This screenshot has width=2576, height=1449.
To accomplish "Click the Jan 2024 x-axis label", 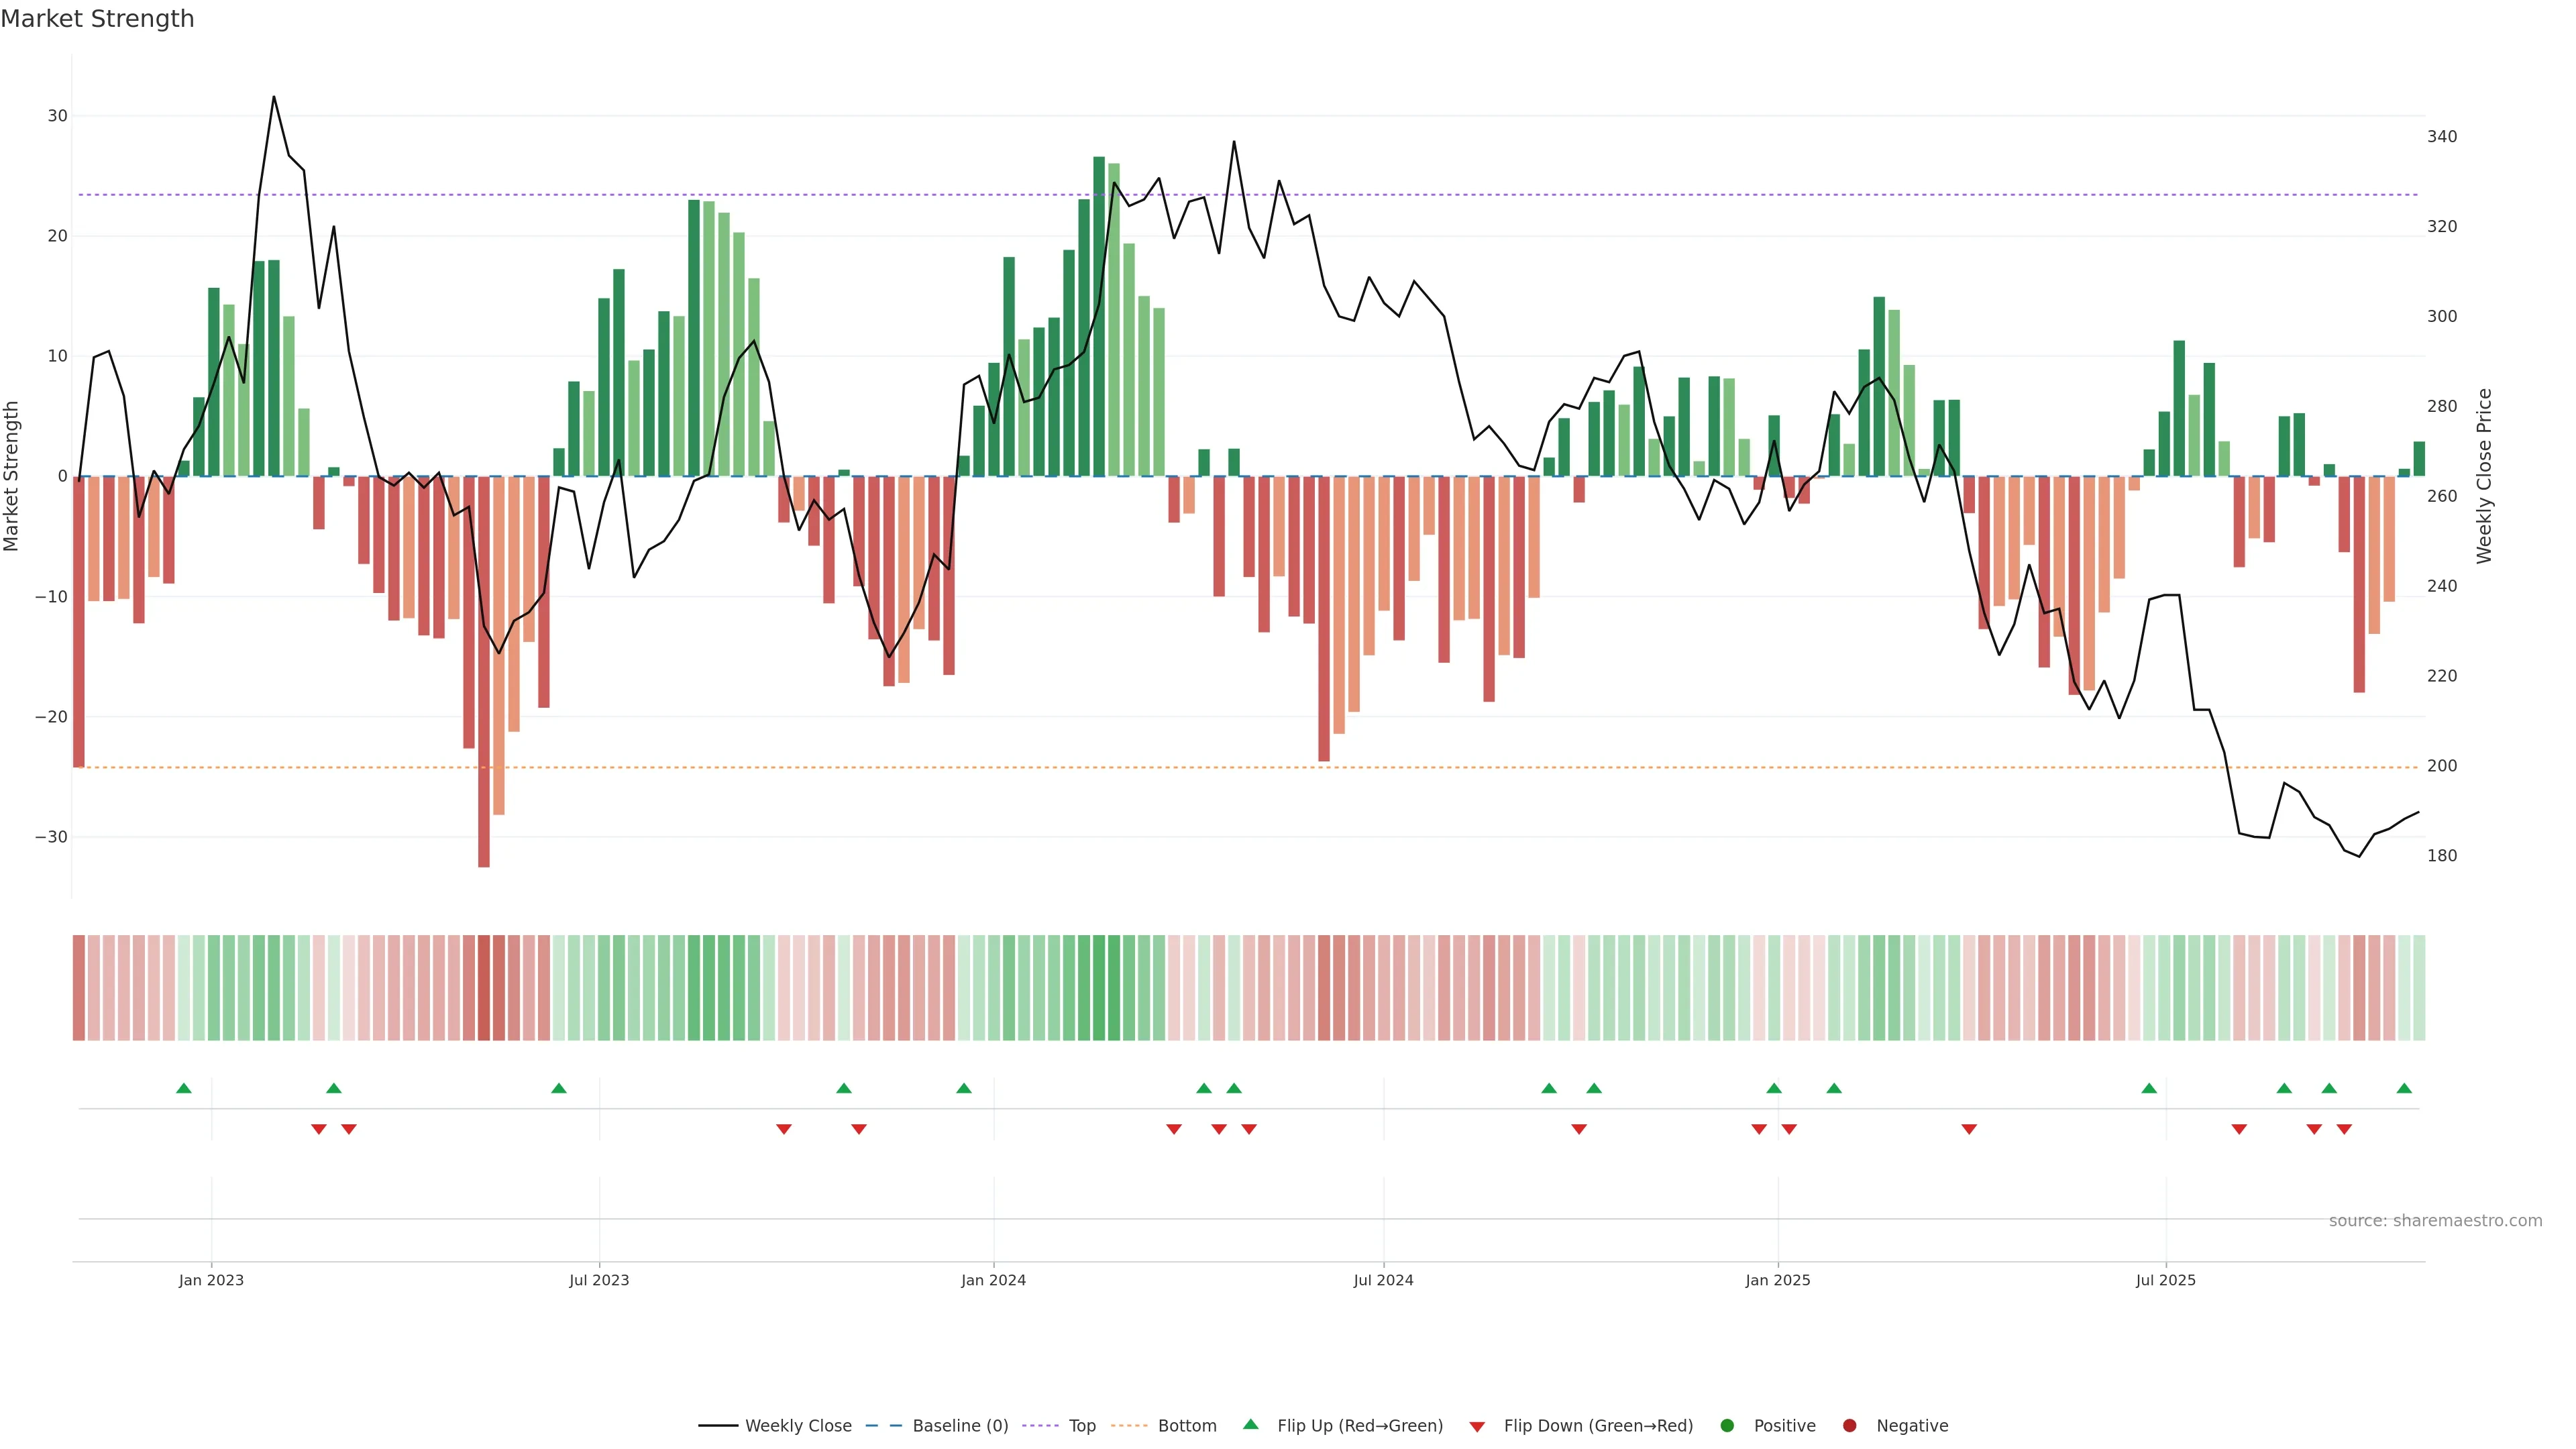I will pos(993,1280).
